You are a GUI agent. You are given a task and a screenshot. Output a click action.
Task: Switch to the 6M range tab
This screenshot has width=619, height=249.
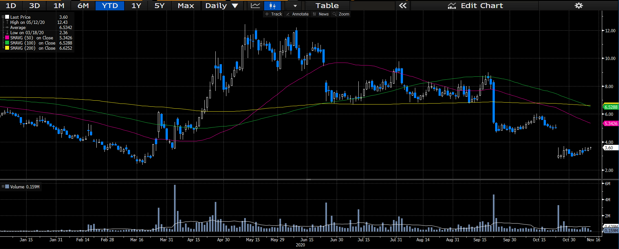click(83, 5)
